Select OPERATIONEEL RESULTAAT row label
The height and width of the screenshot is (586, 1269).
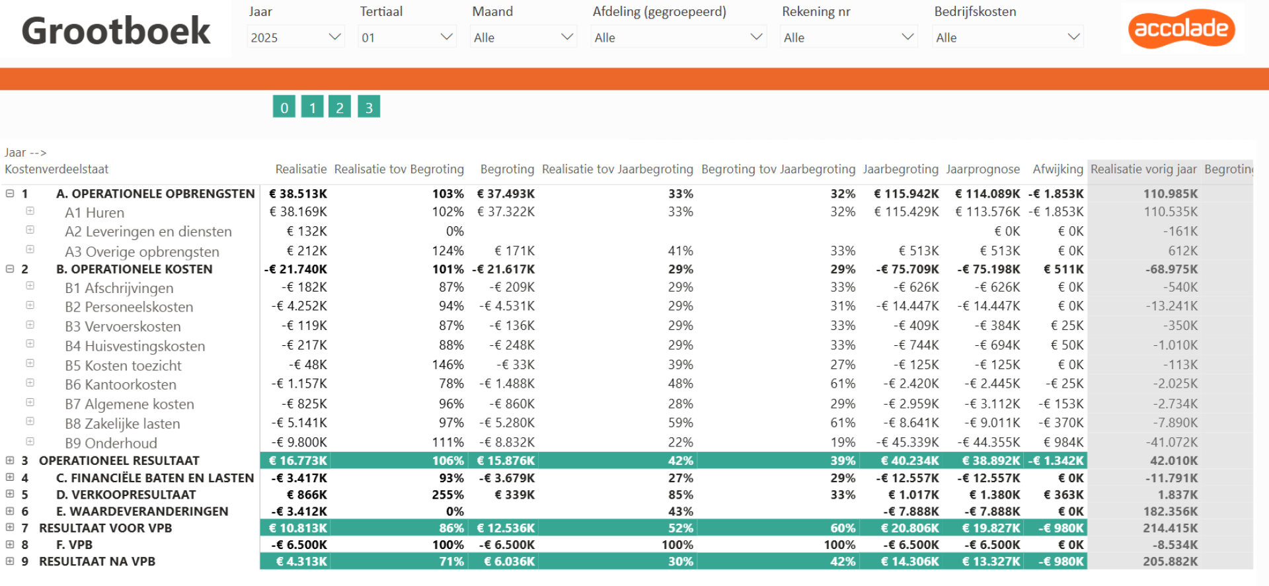pos(119,460)
